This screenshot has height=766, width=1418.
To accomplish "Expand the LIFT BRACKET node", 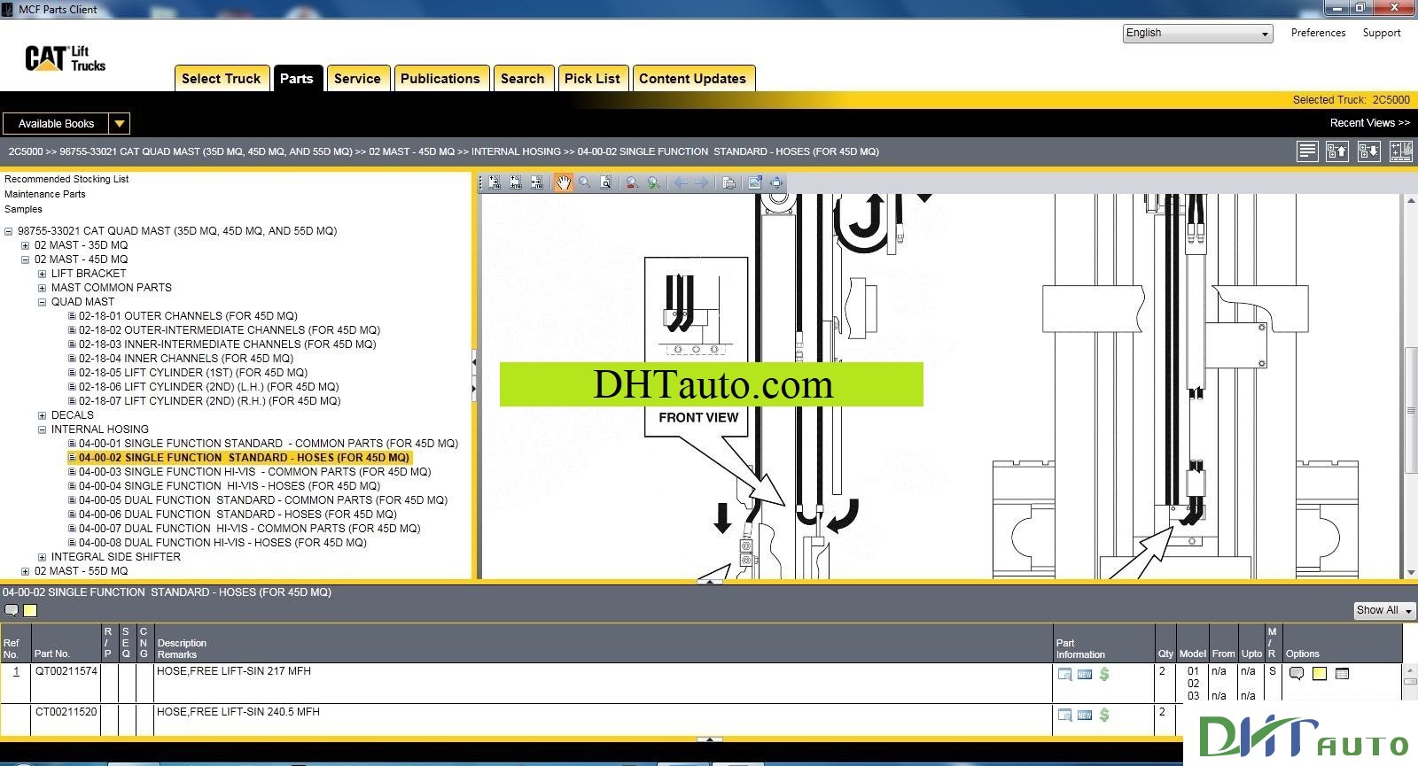I will pyautogui.click(x=42, y=274).
